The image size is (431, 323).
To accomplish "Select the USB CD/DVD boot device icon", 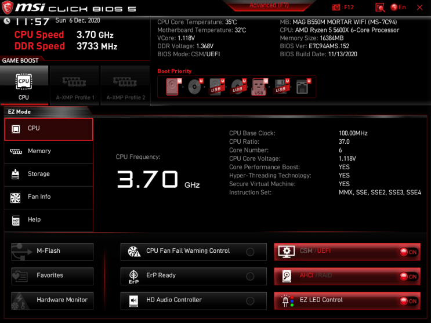I will [238, 87].
